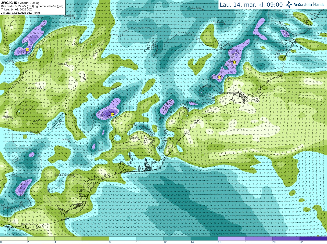Select the 6–8 m/s olive legend swatch
327x244 pixels.
(x=95, y=239)
